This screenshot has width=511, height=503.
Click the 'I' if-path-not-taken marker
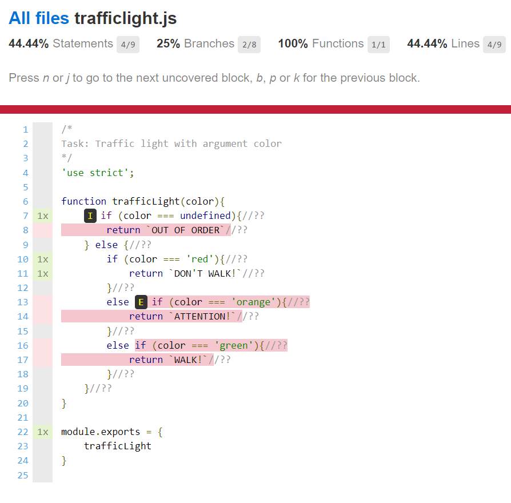90,215
